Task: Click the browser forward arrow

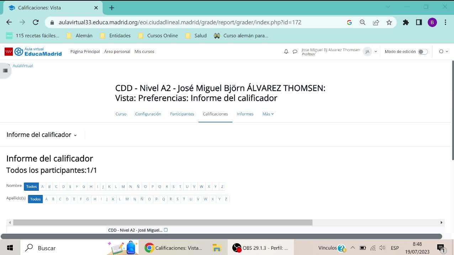Action: coord(22,22)
